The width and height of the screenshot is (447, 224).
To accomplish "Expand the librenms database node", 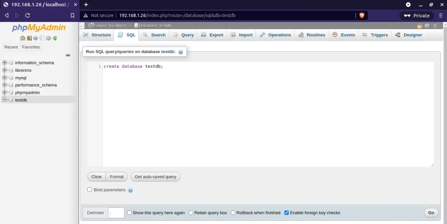I will 4,70.
